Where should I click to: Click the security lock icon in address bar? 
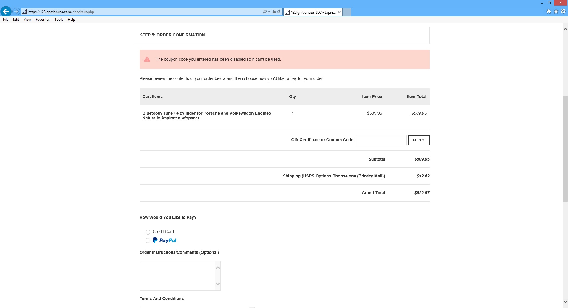tap(274, 12)
